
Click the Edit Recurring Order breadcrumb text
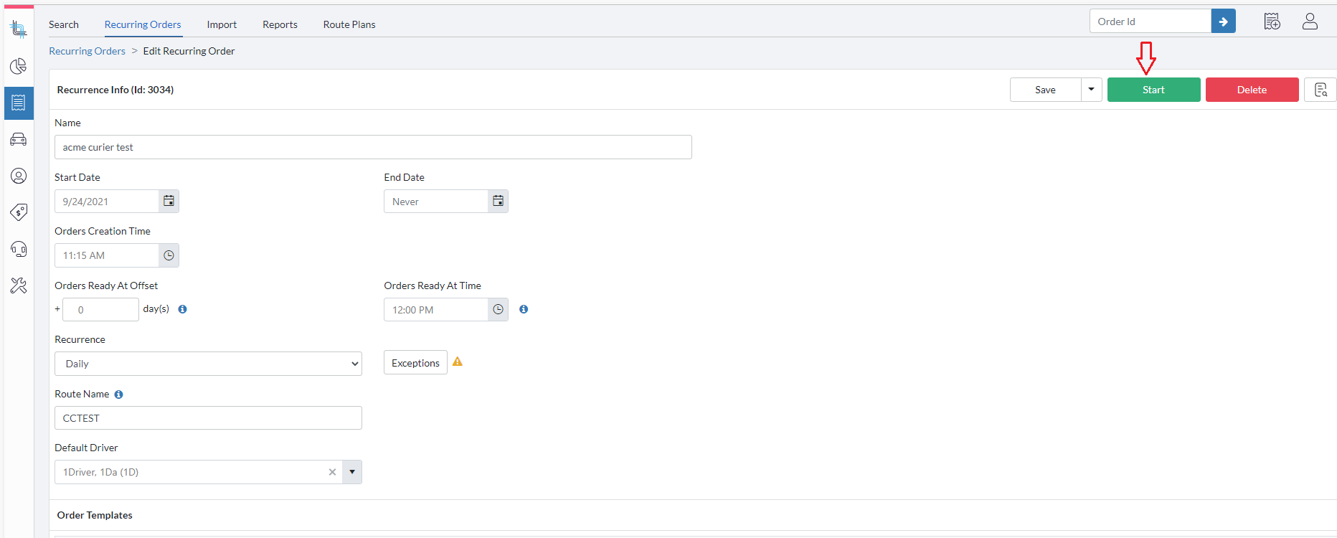tap(189, 51)
